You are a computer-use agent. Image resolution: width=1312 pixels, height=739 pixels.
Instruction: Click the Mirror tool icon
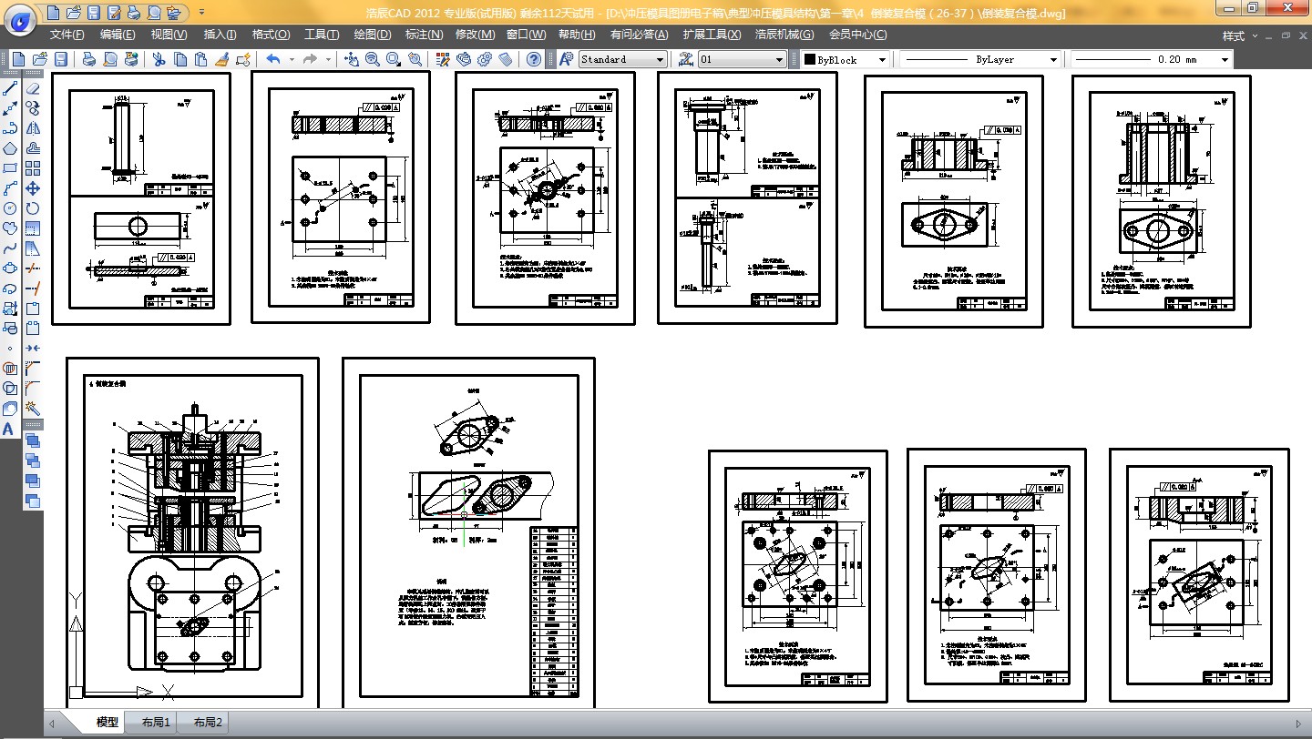33,128
